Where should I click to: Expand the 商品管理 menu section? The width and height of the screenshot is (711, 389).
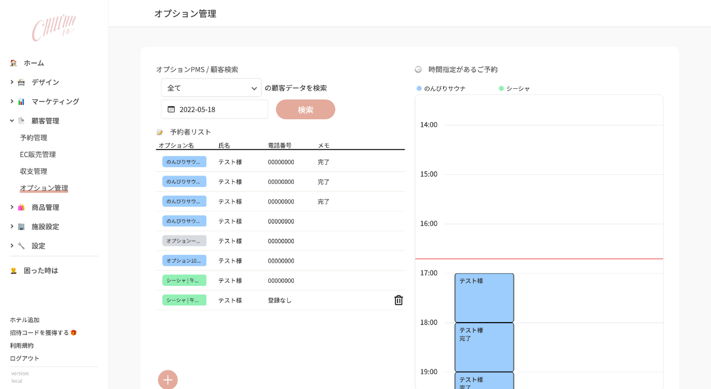pos(12,207)
